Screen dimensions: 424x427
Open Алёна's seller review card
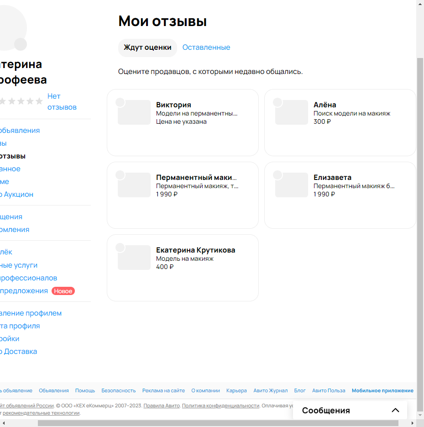[340, 122]
